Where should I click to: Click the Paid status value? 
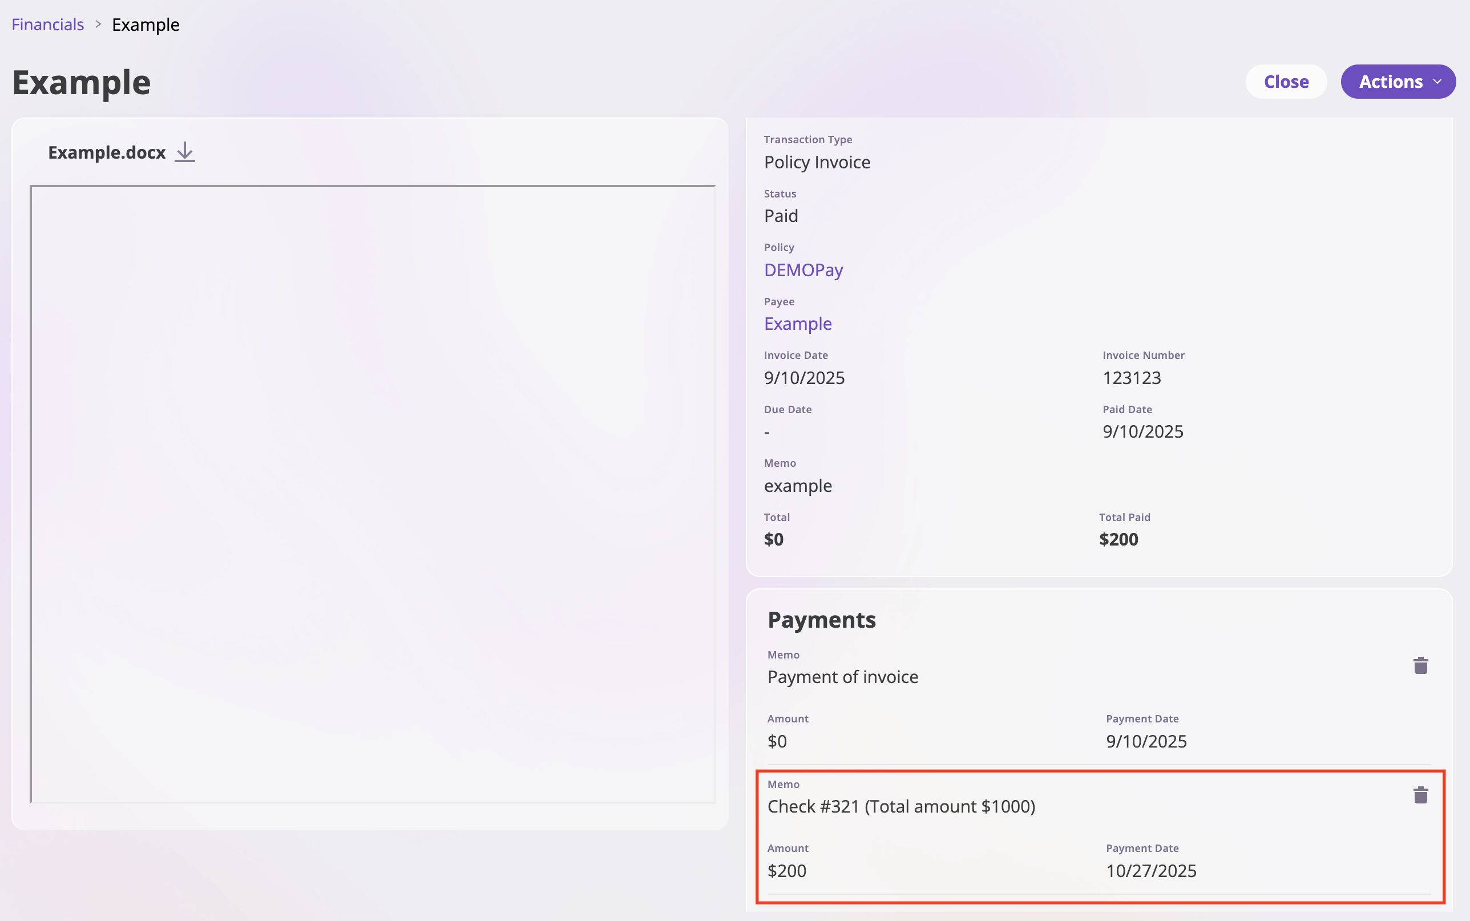(x=781, y=216)
